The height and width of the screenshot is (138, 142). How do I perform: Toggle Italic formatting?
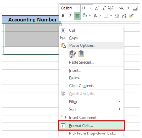[x=70, y=16]
